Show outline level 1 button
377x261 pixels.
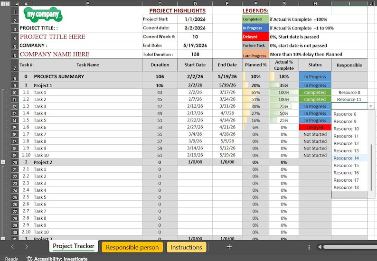click(x=2, y=4)
